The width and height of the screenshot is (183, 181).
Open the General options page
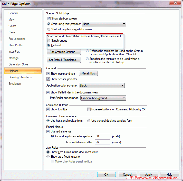pos(13,13)
